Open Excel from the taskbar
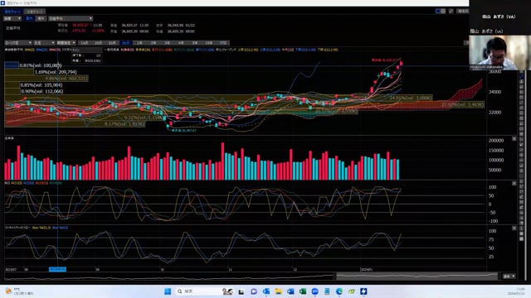The image size is (531, 298). click(303, 291)
